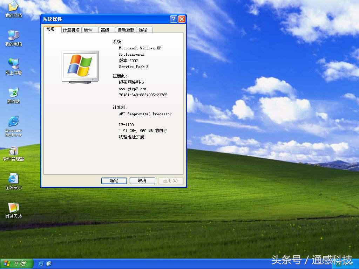The image size is (359, 269).
Task: Open the 在线演示 shortcut
Action: click(x=13, y=180)
